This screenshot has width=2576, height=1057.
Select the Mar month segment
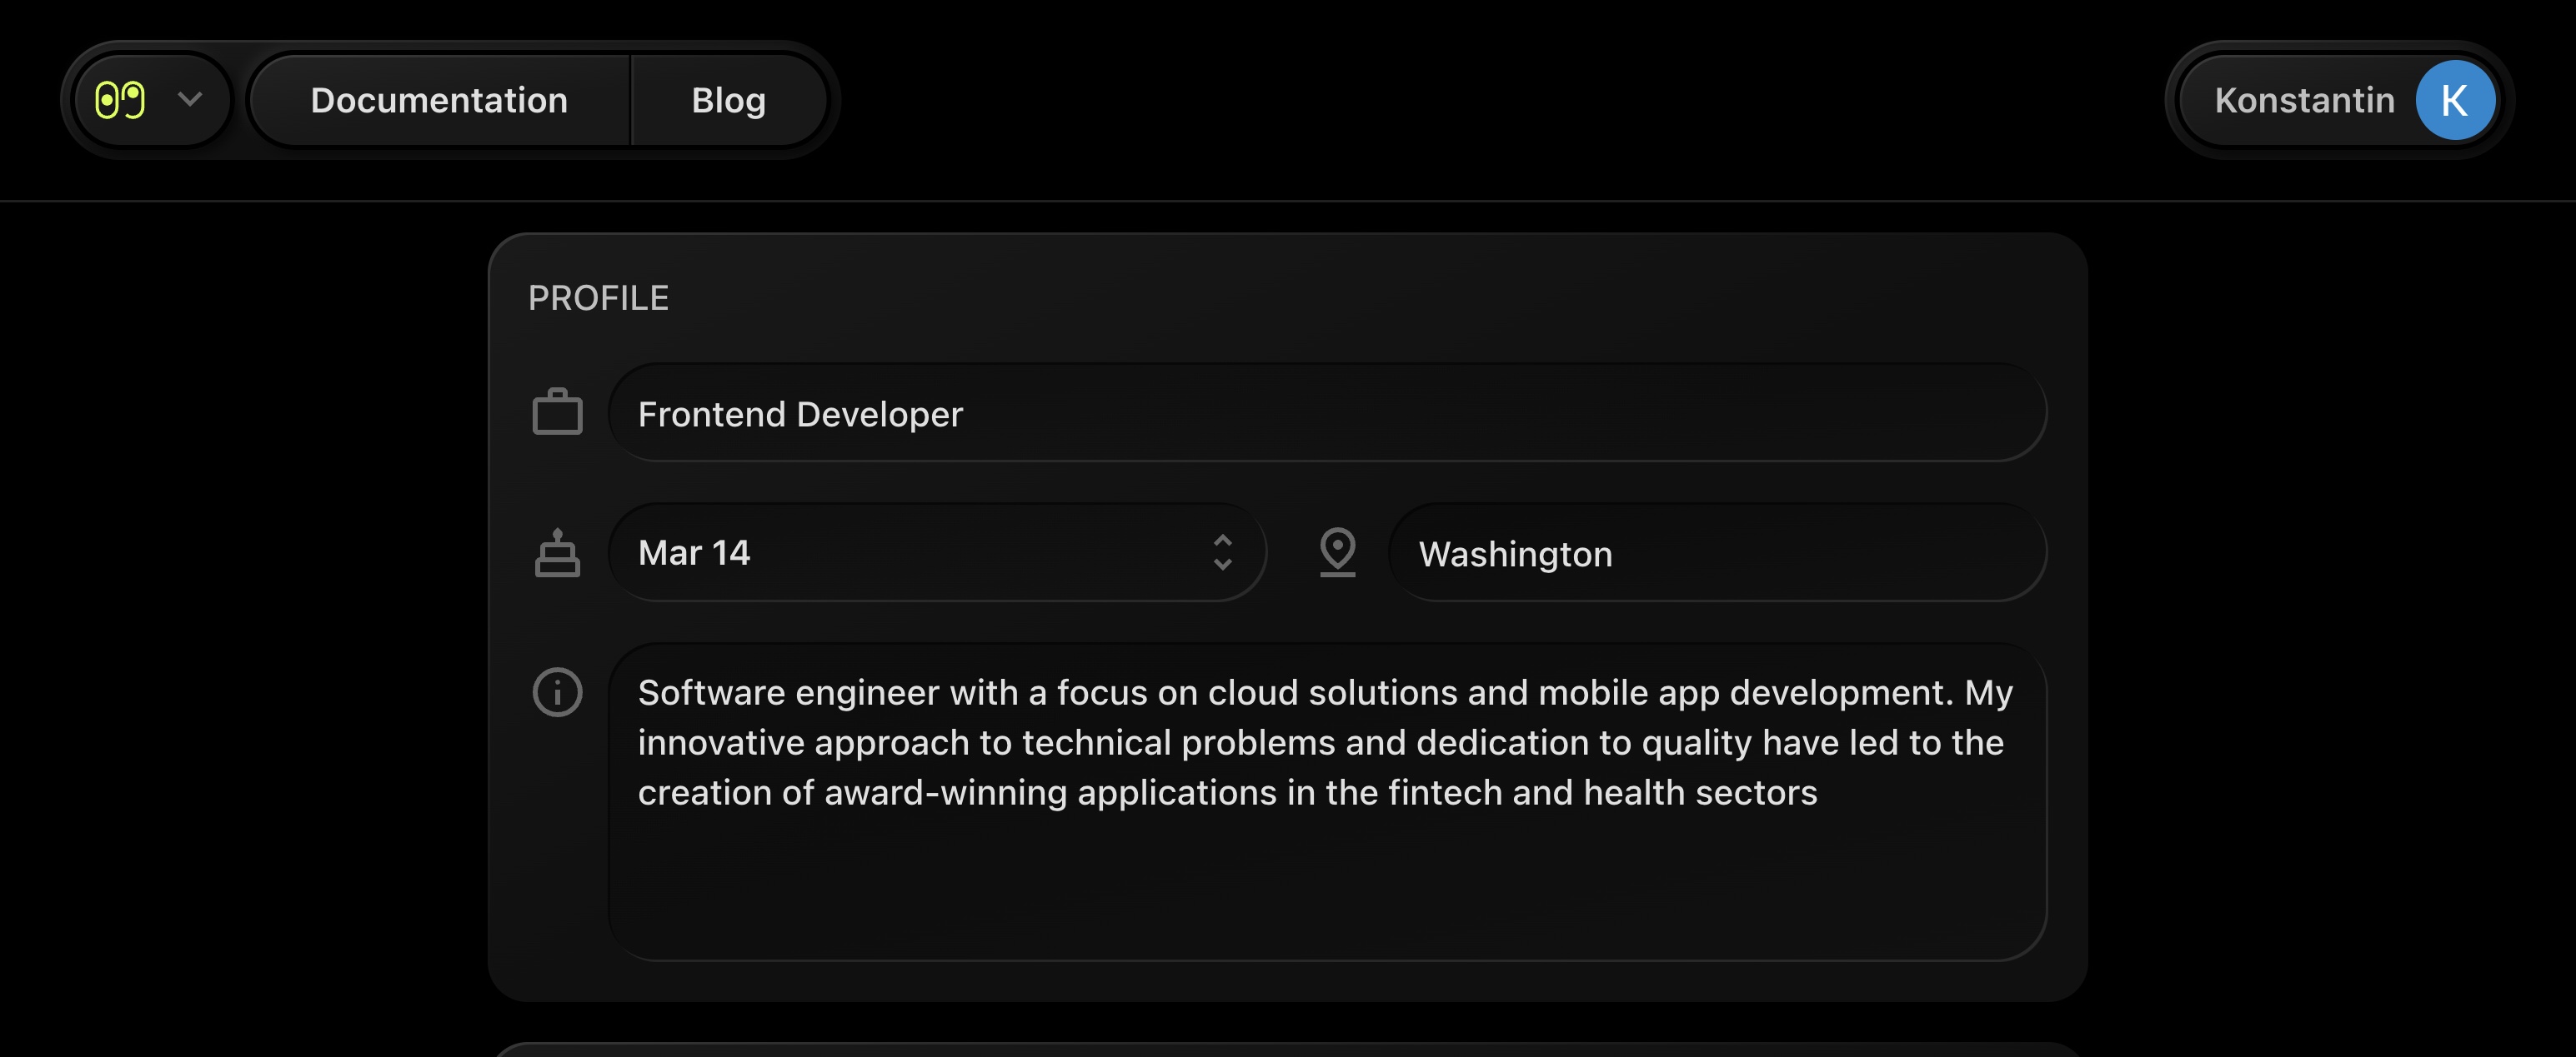(669, 552)
